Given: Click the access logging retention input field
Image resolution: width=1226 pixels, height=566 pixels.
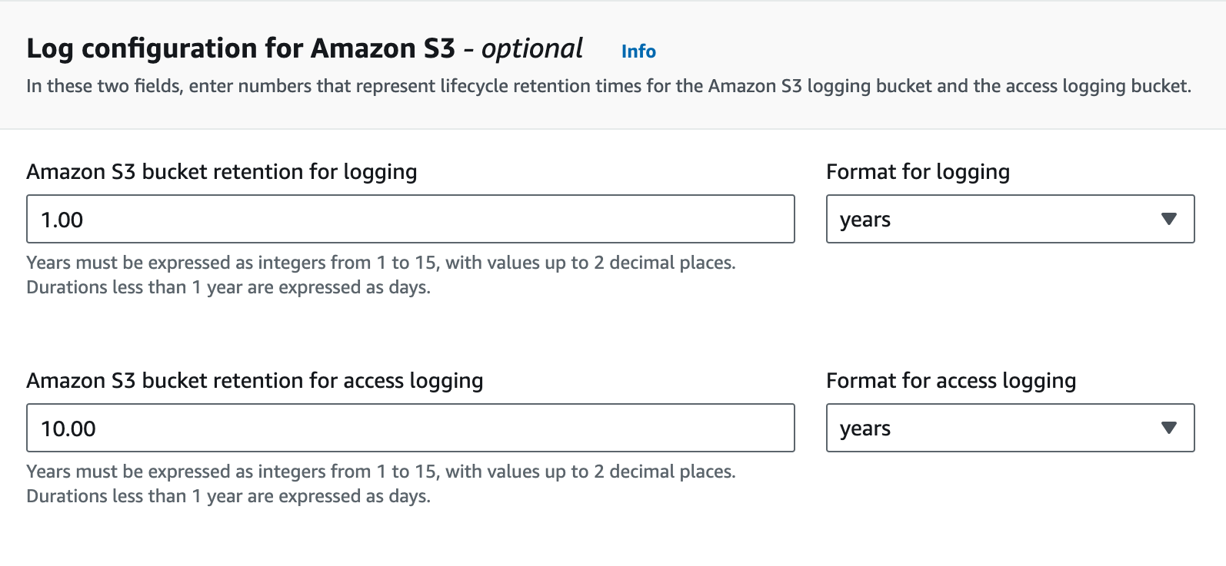Looking at the screenshot, I should (x=410, y=428).
